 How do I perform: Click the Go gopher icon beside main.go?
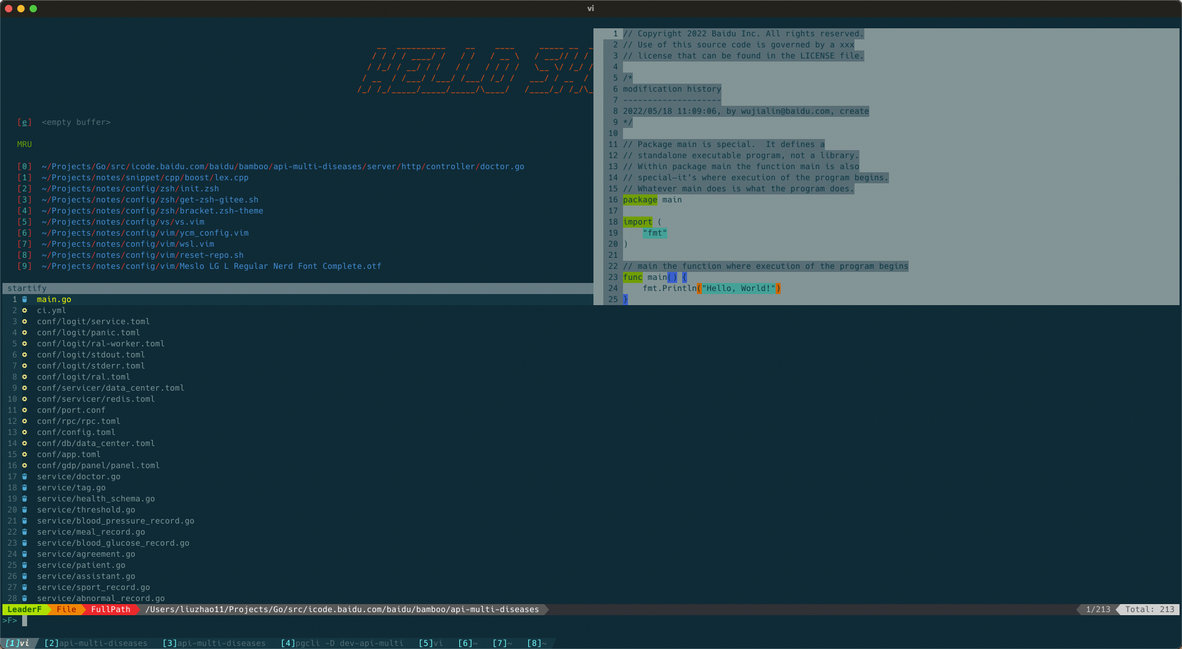click(x=24, y=300)
